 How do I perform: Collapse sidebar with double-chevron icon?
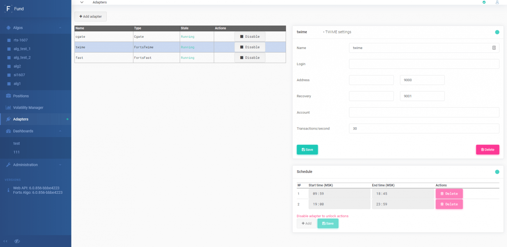5,241
